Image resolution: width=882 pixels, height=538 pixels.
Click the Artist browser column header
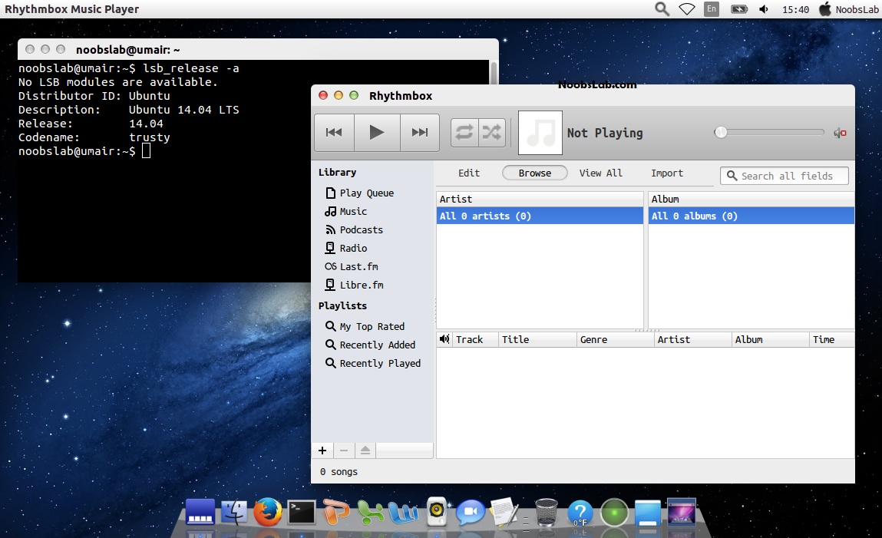tap(540, 199)
